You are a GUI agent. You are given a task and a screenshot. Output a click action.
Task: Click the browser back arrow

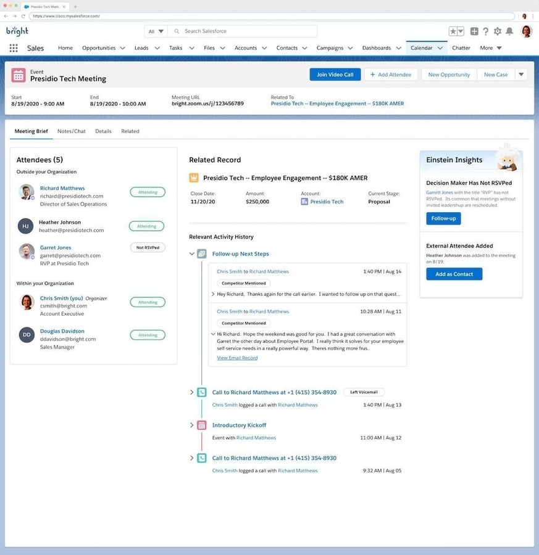6,16
